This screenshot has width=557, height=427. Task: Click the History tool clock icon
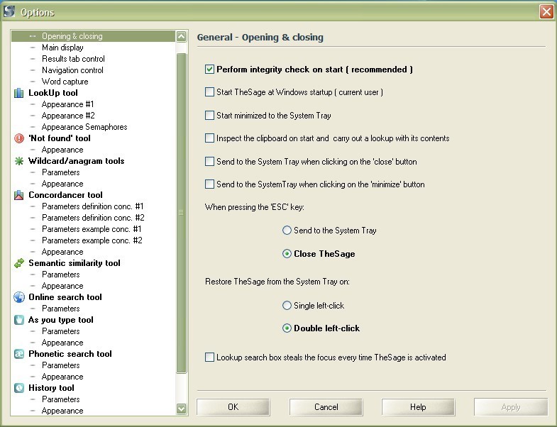19,388
